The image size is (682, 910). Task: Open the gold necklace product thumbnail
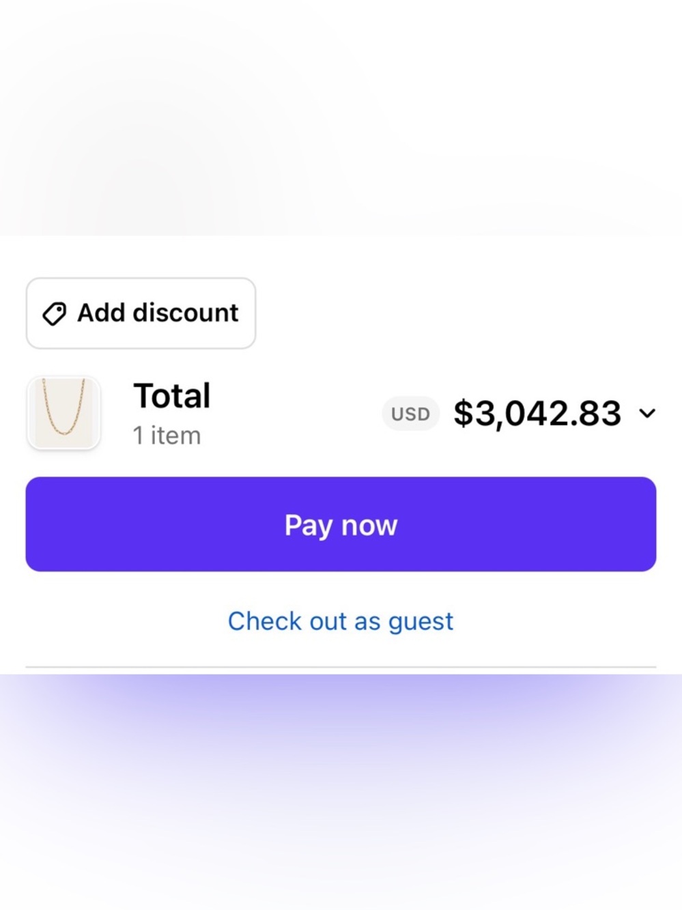tap(63, 413)
